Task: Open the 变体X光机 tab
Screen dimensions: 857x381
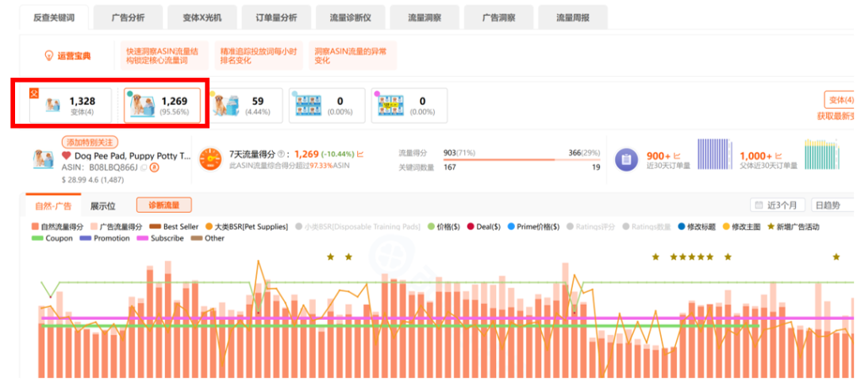Action: tap(202, 17)
